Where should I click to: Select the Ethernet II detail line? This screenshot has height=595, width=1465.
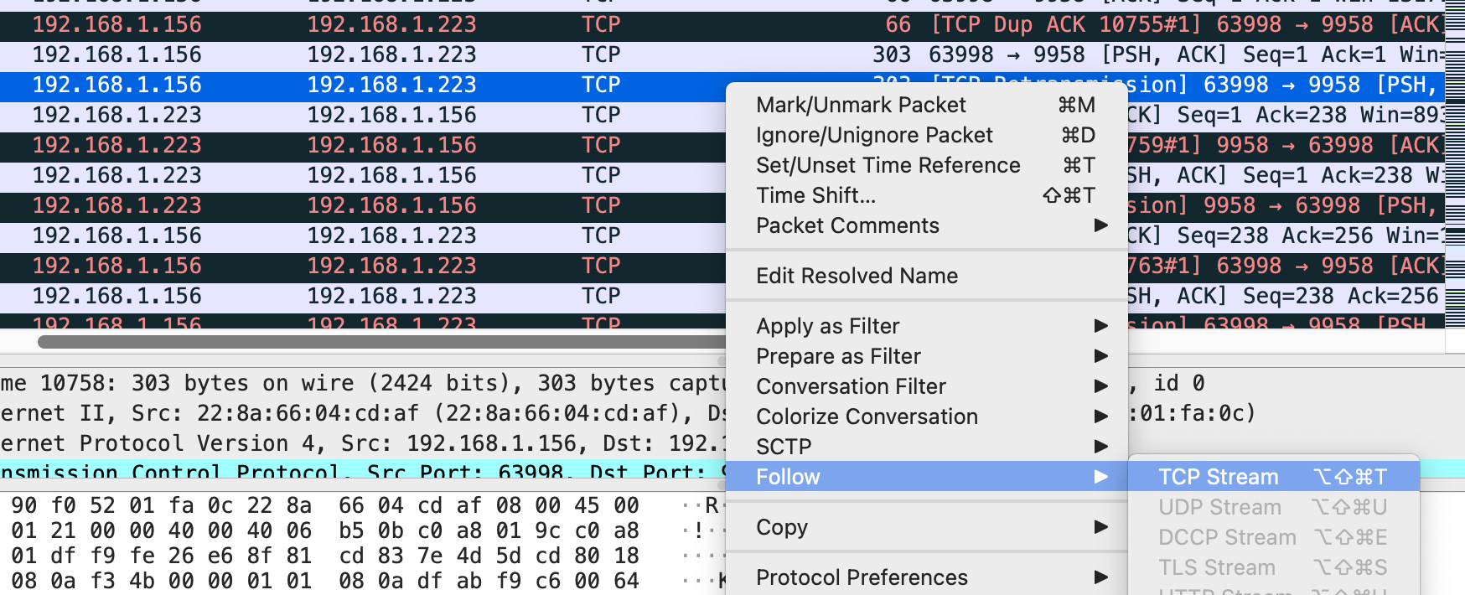click(x=362, y=413)
